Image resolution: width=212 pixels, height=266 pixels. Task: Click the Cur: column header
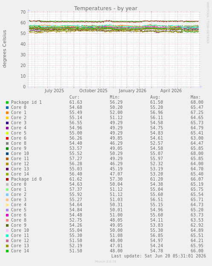(74, 97)
